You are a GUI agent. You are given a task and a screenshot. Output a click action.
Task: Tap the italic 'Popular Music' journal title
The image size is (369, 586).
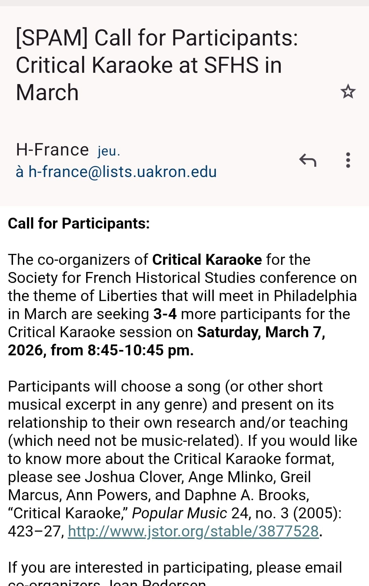179,513
